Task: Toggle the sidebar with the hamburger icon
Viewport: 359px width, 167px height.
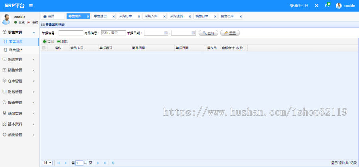Action: [x=31, y=6]
